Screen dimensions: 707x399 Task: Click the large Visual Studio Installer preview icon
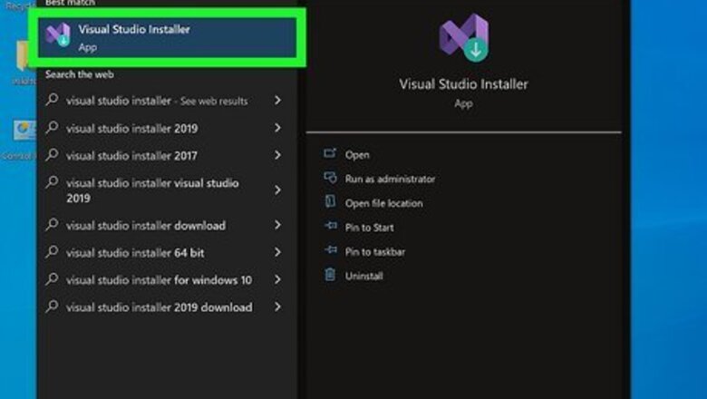point(464,38)
